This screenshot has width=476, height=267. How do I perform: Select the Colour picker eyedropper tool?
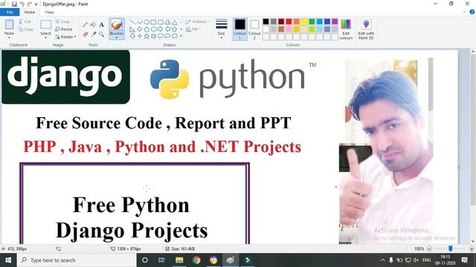point(94,34)
